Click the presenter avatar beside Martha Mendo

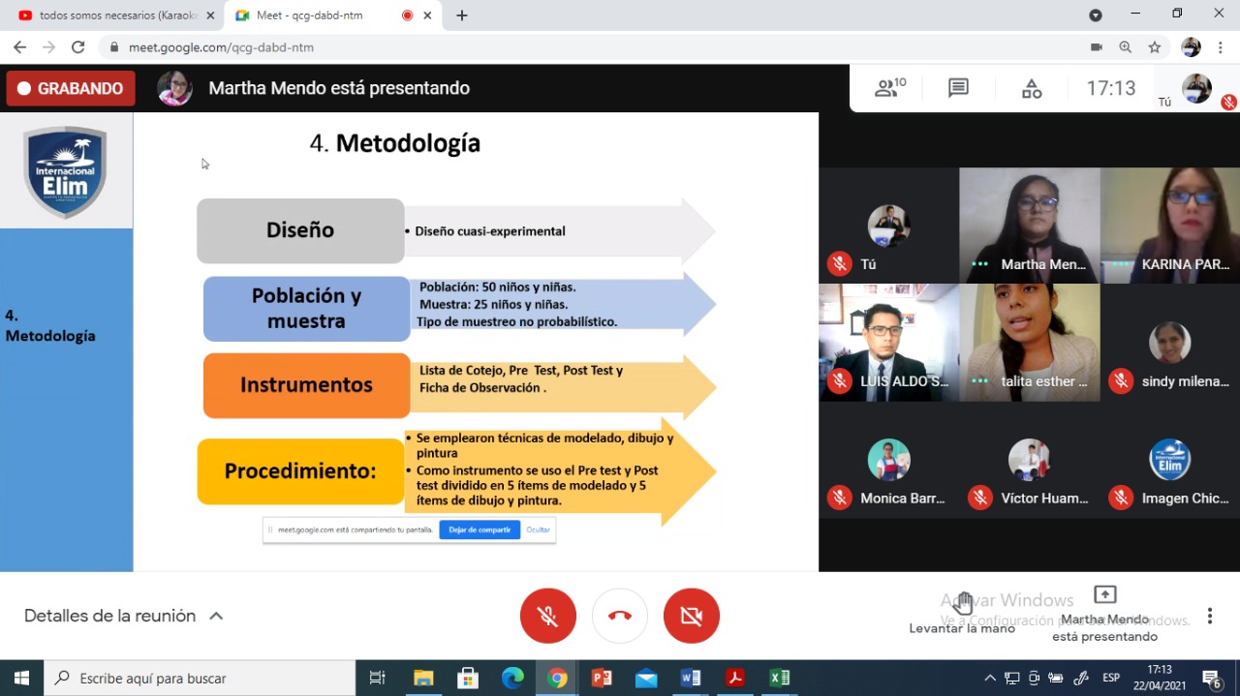[175, 88]
